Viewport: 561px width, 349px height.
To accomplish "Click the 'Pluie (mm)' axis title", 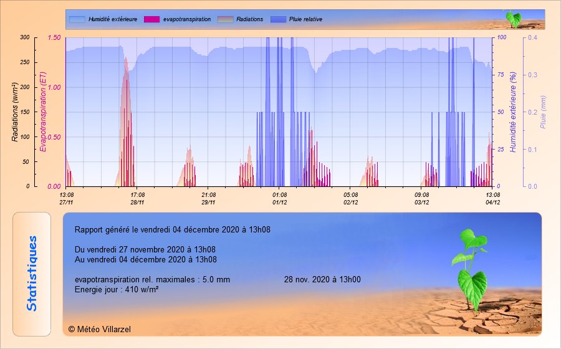I will tap(543, 112).
